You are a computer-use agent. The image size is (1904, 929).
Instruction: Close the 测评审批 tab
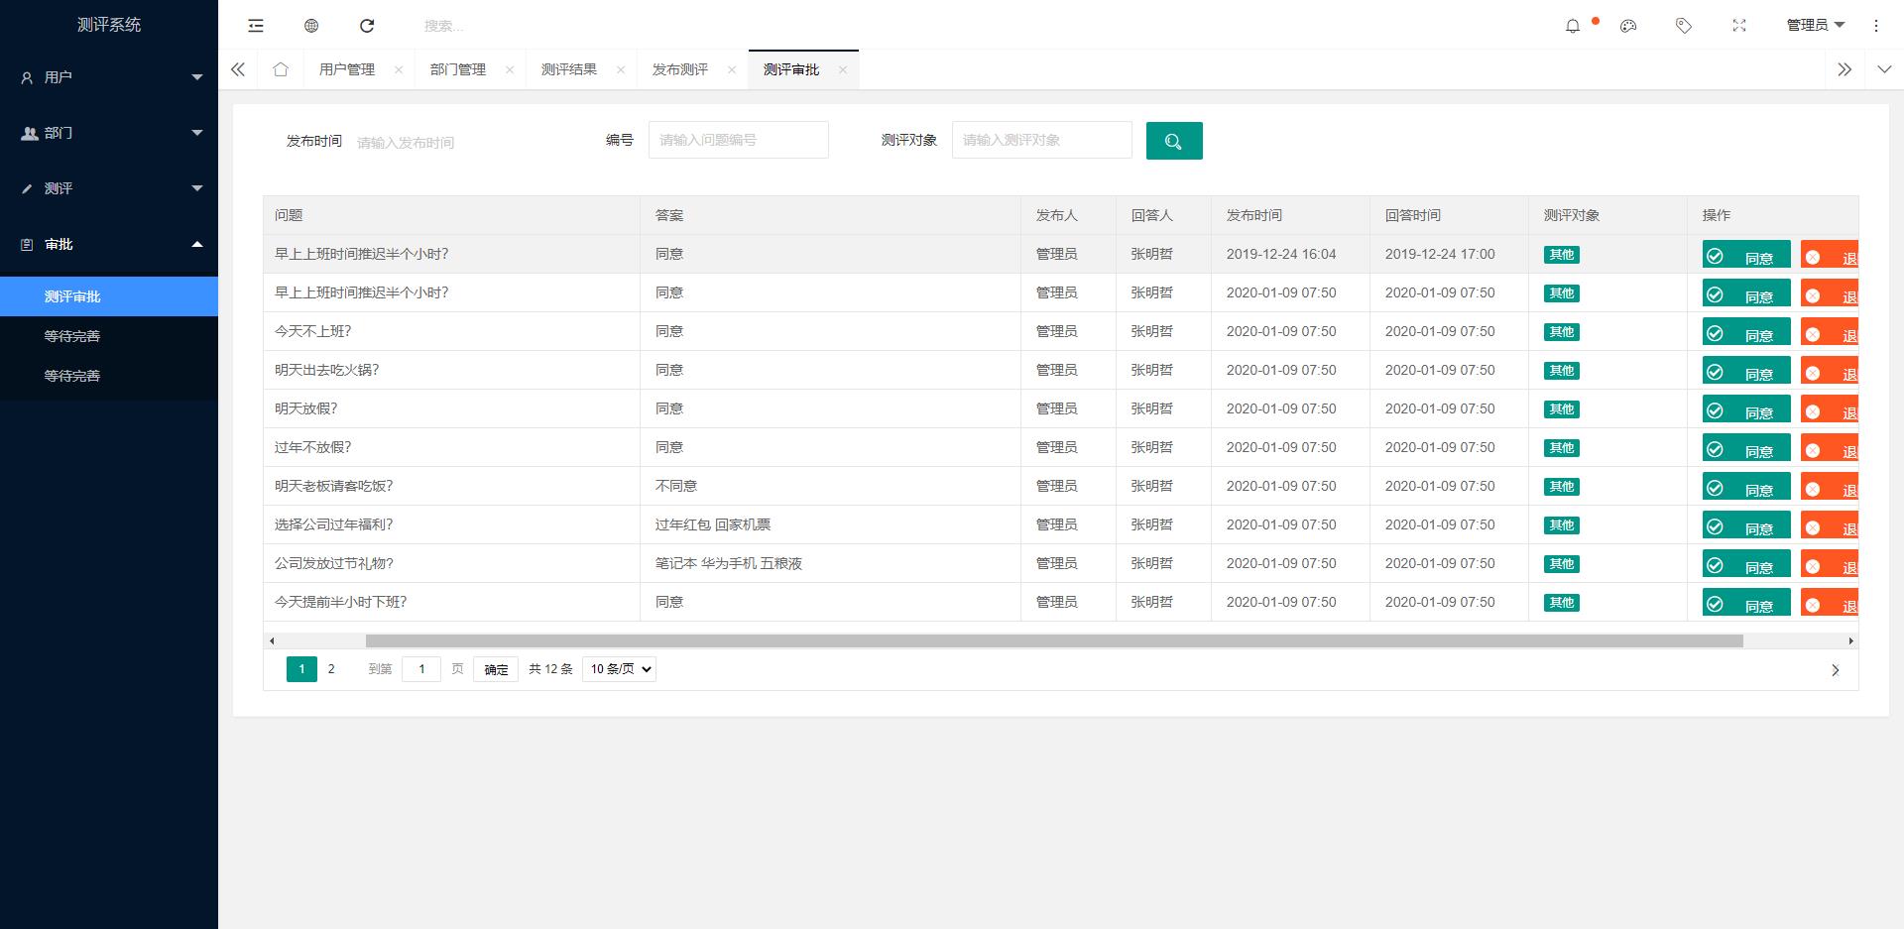[x=843, y=69]
